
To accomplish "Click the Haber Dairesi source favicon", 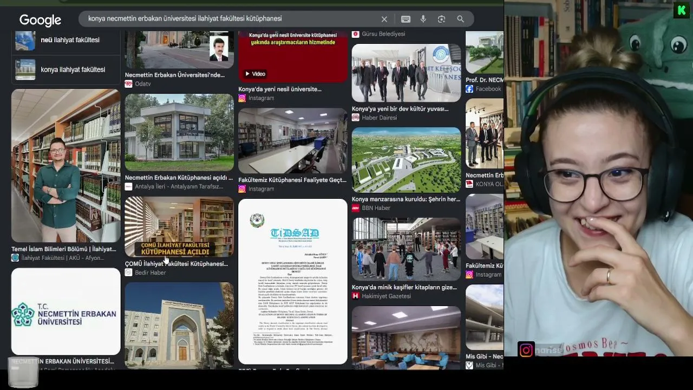I will click(356, 118).
